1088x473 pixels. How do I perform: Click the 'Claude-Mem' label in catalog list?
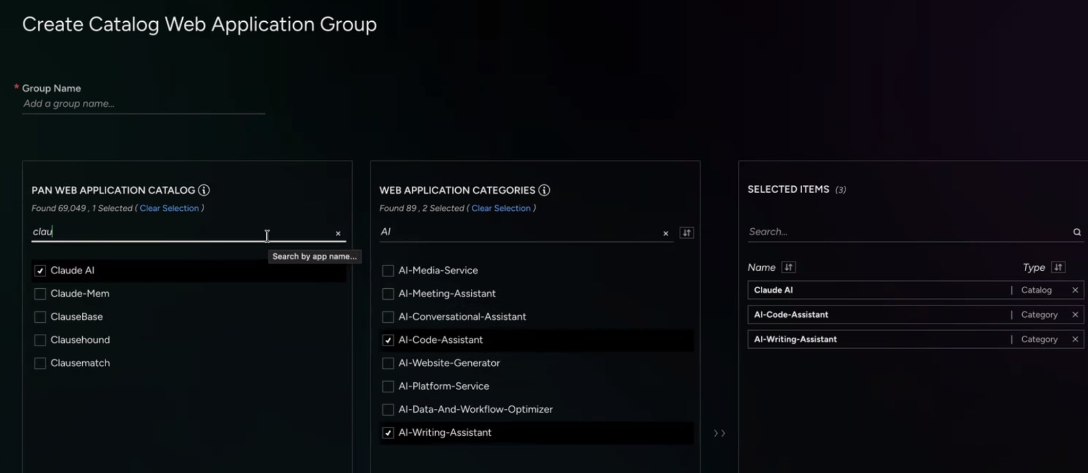tap(80, 294)
